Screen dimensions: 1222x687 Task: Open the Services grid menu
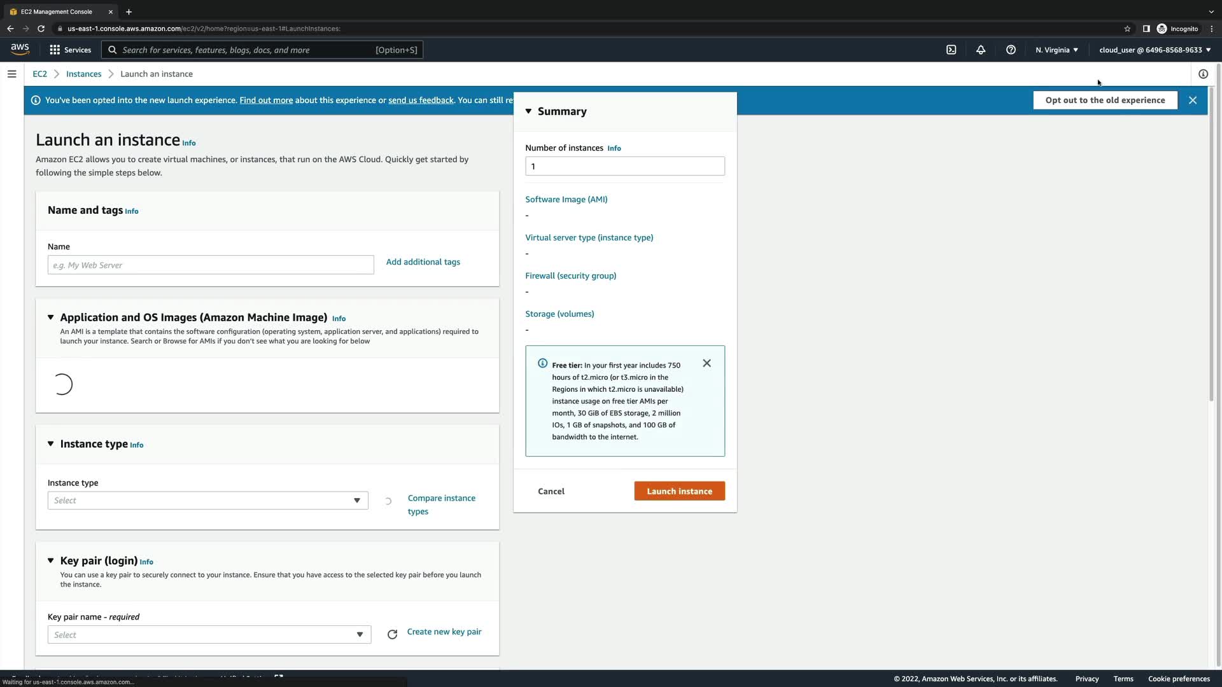click(70, 50)
